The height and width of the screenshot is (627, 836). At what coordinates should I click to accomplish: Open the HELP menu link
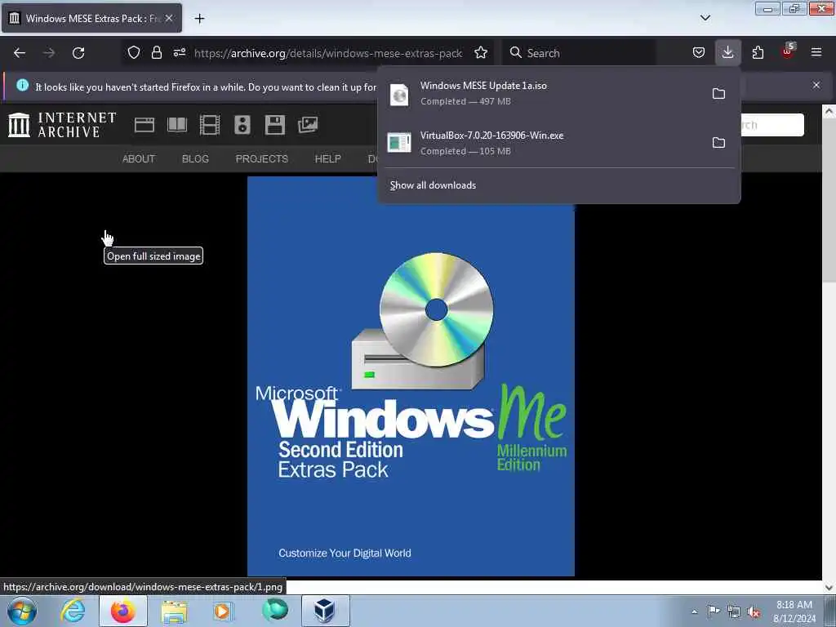coord(328,159)
